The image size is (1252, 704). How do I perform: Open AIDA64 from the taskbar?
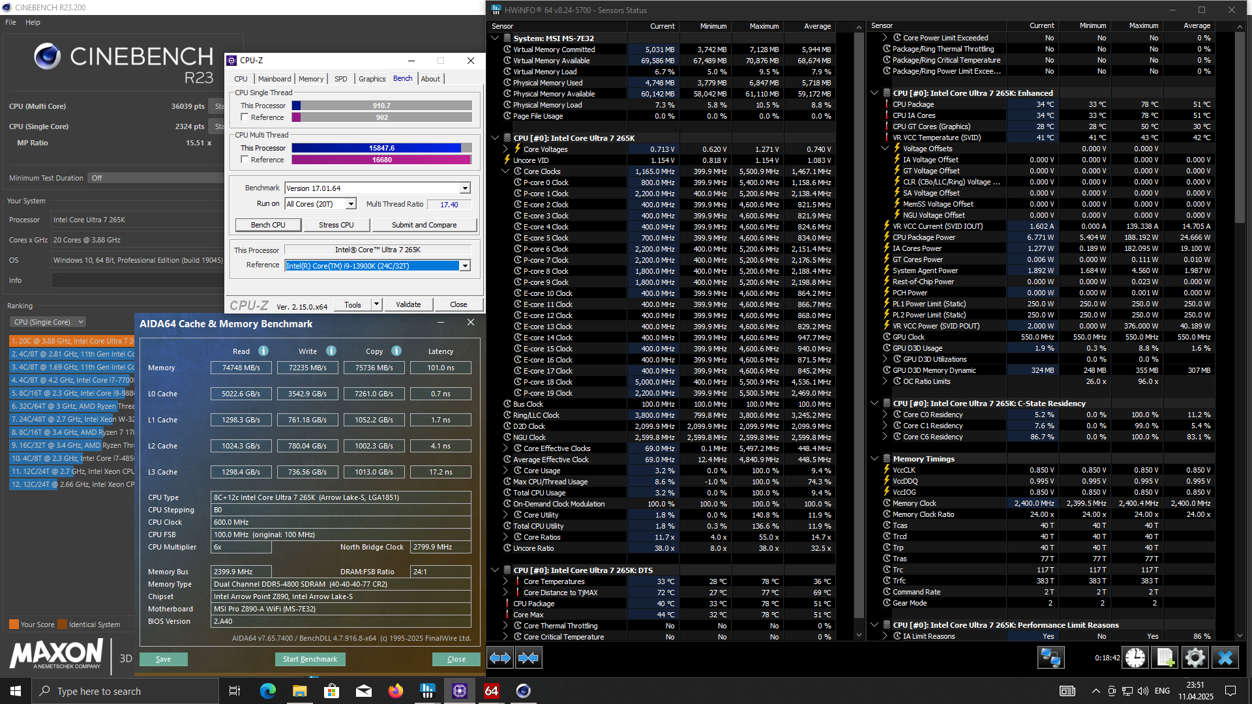point(491,691)
